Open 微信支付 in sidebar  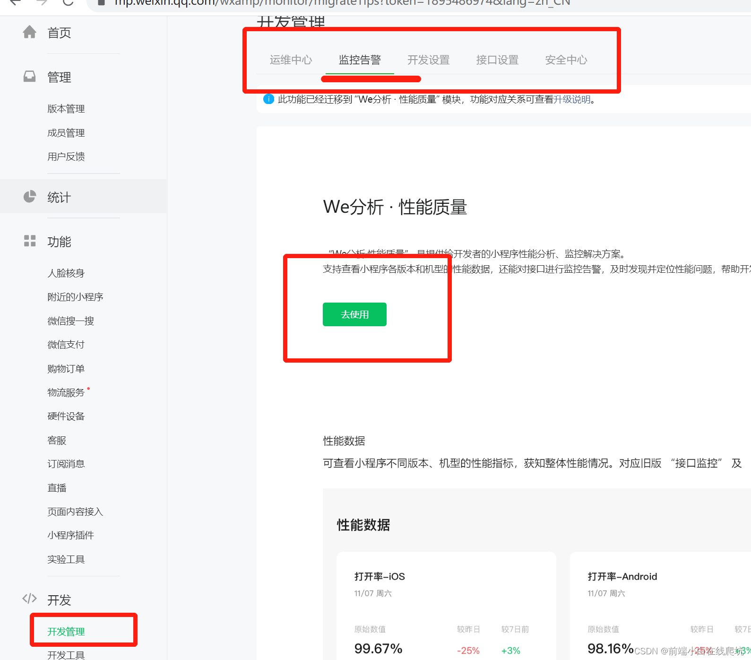pos(66,345)
